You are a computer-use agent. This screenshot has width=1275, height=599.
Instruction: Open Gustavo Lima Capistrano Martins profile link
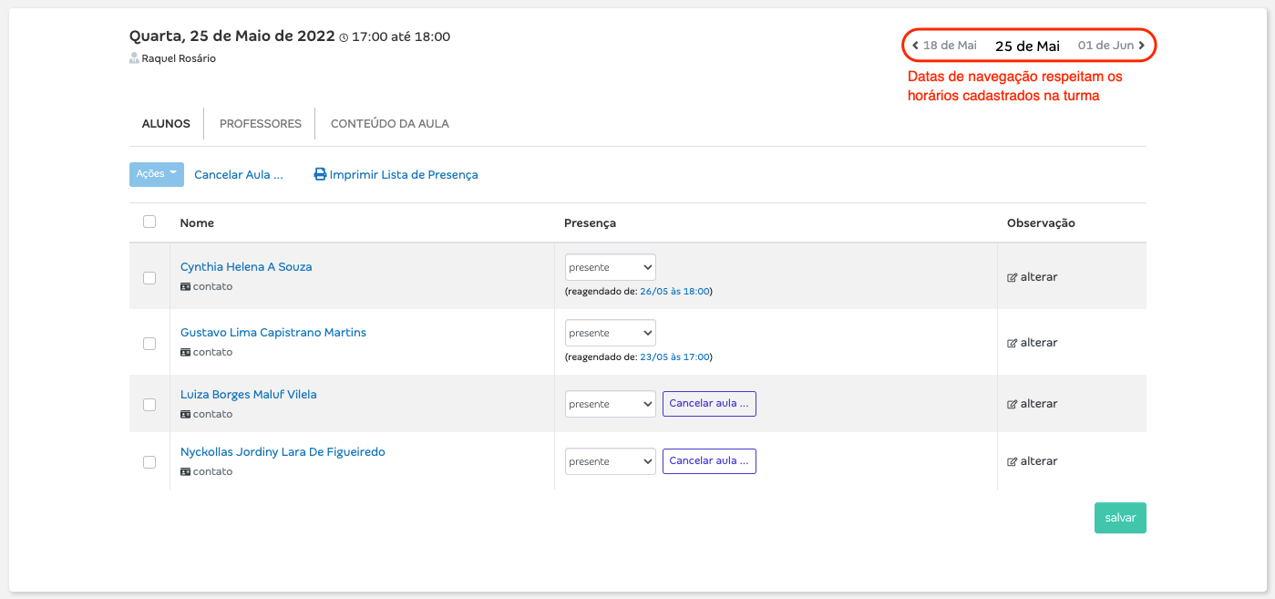click(273, 333)
